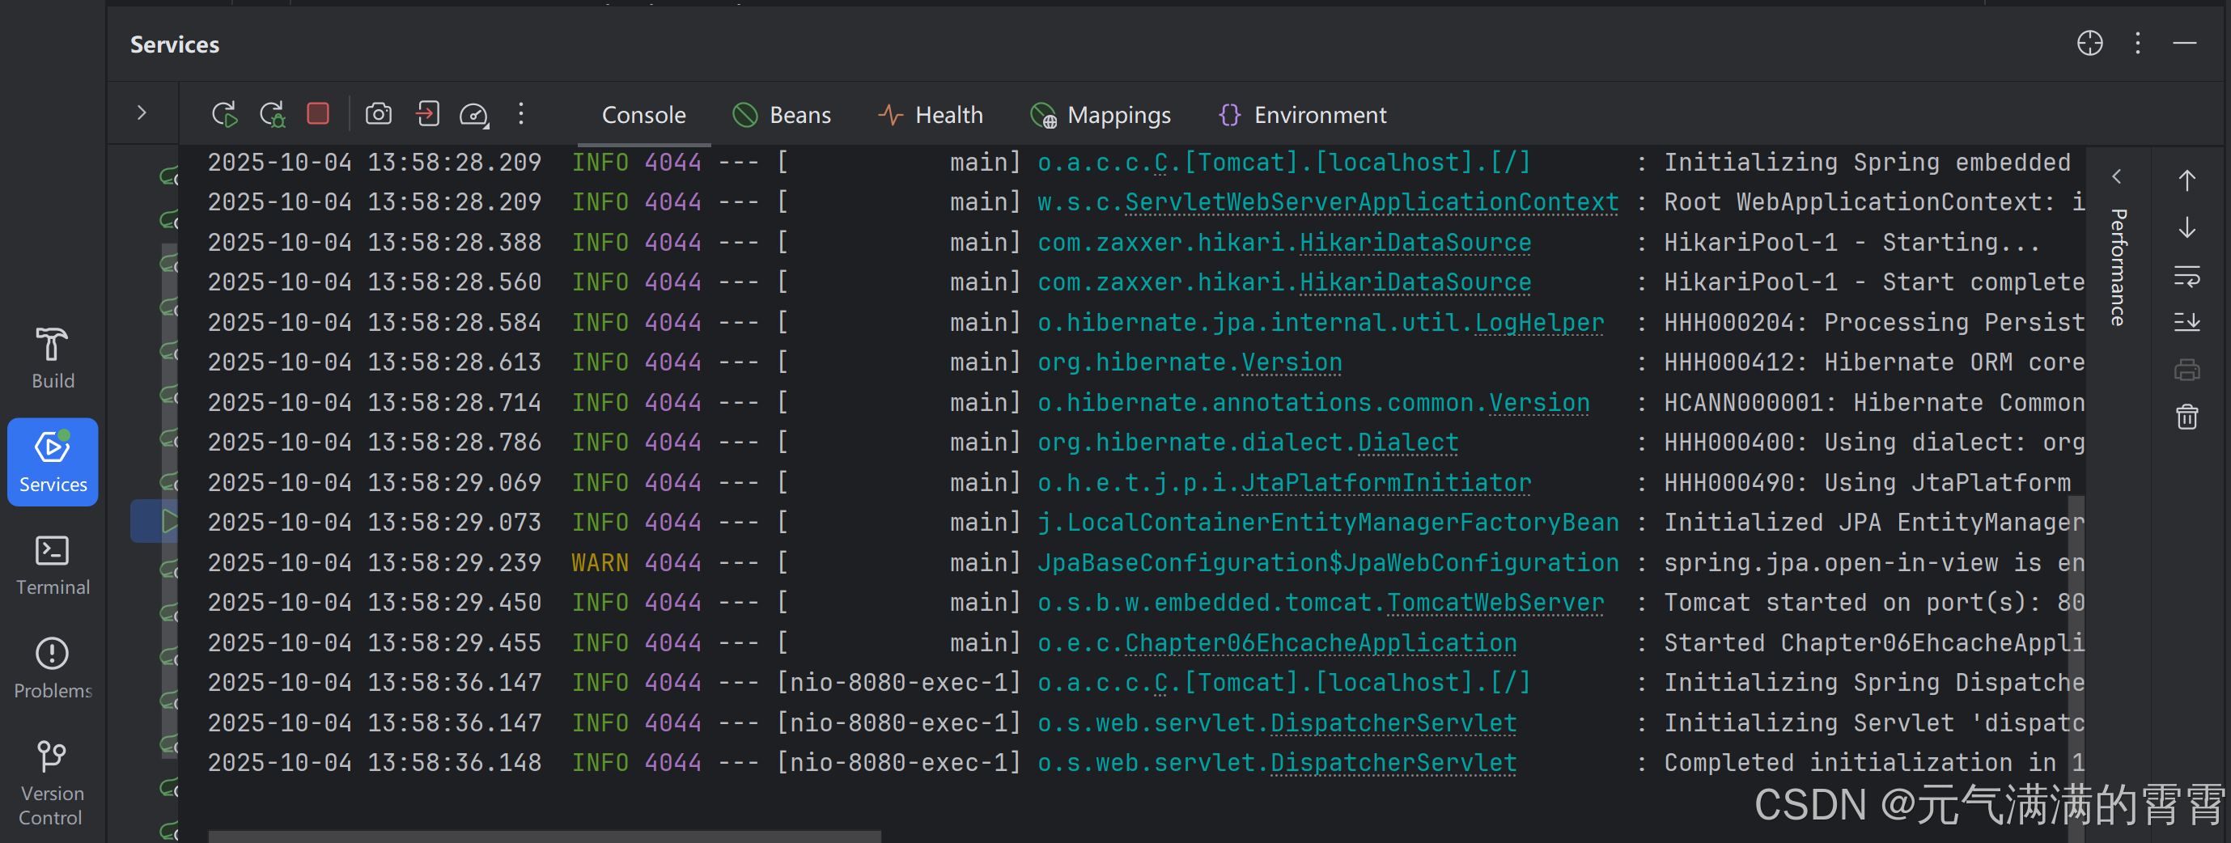
Task: Clear console with the trash icon
Action: point(2186,417)
